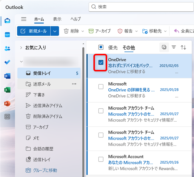Viewport: 194px width, 177px height.
Task: Launch Excel from the app rail
Action: click(7, 90)
